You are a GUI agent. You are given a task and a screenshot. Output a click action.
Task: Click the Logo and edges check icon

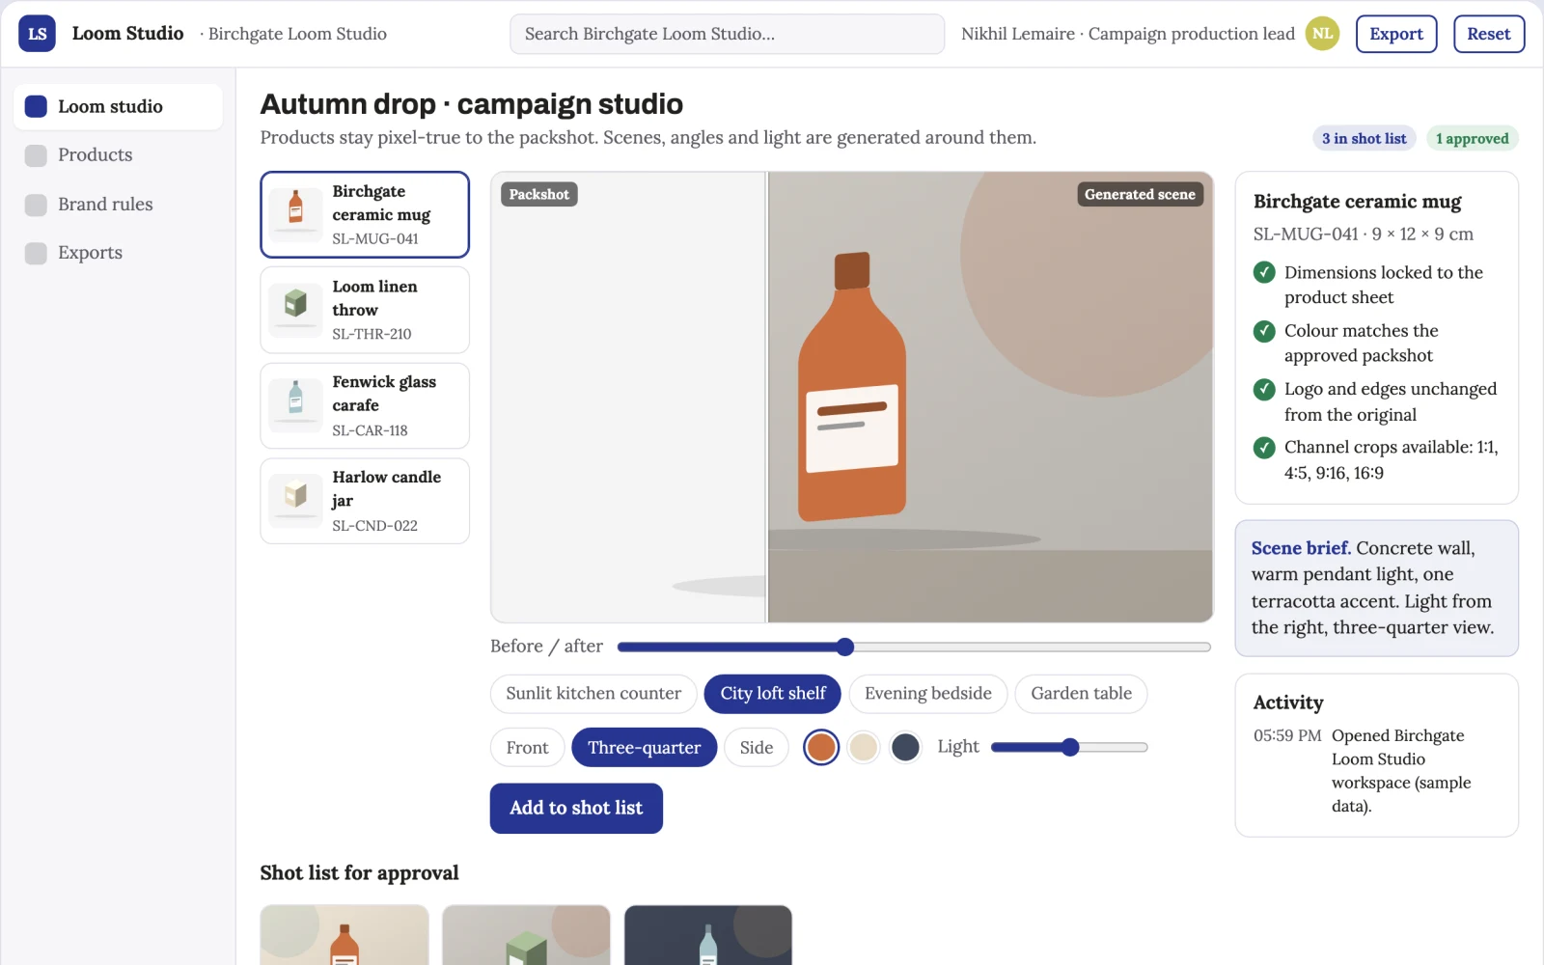coord(1264,389)
